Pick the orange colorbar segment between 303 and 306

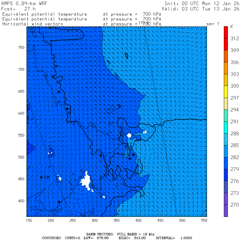(226, 68)
